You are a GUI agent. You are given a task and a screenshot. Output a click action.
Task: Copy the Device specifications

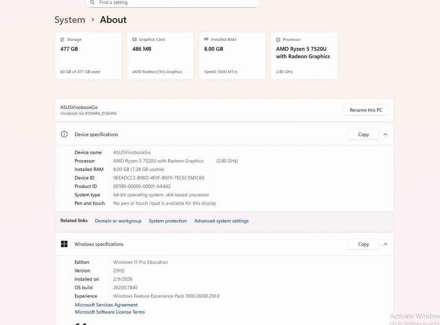click(x=363, y=134)
